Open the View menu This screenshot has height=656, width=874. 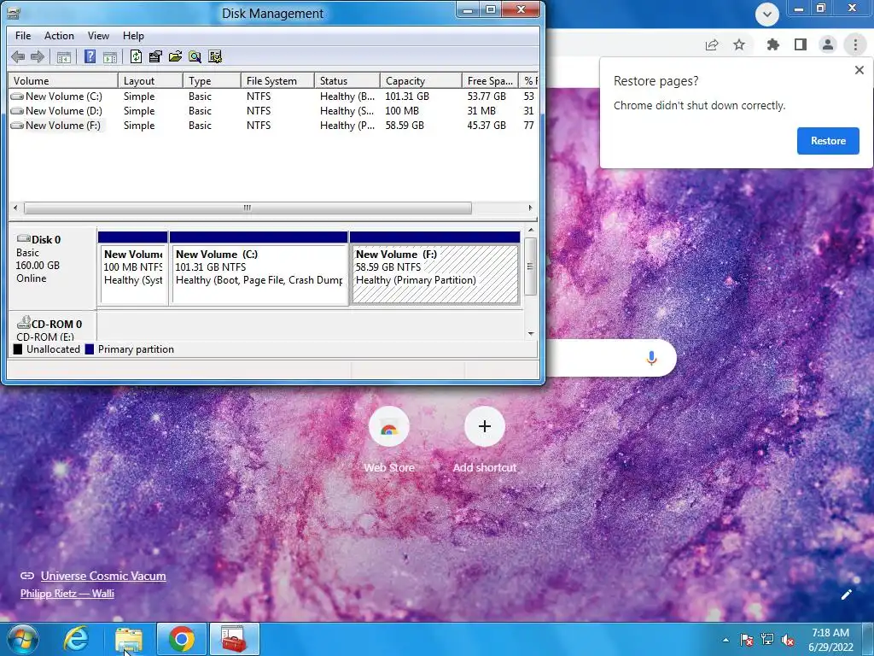coord(98,36)
